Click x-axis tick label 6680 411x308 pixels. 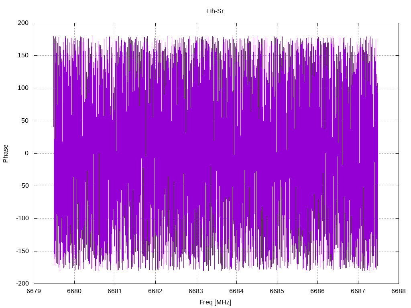(74, 291)
